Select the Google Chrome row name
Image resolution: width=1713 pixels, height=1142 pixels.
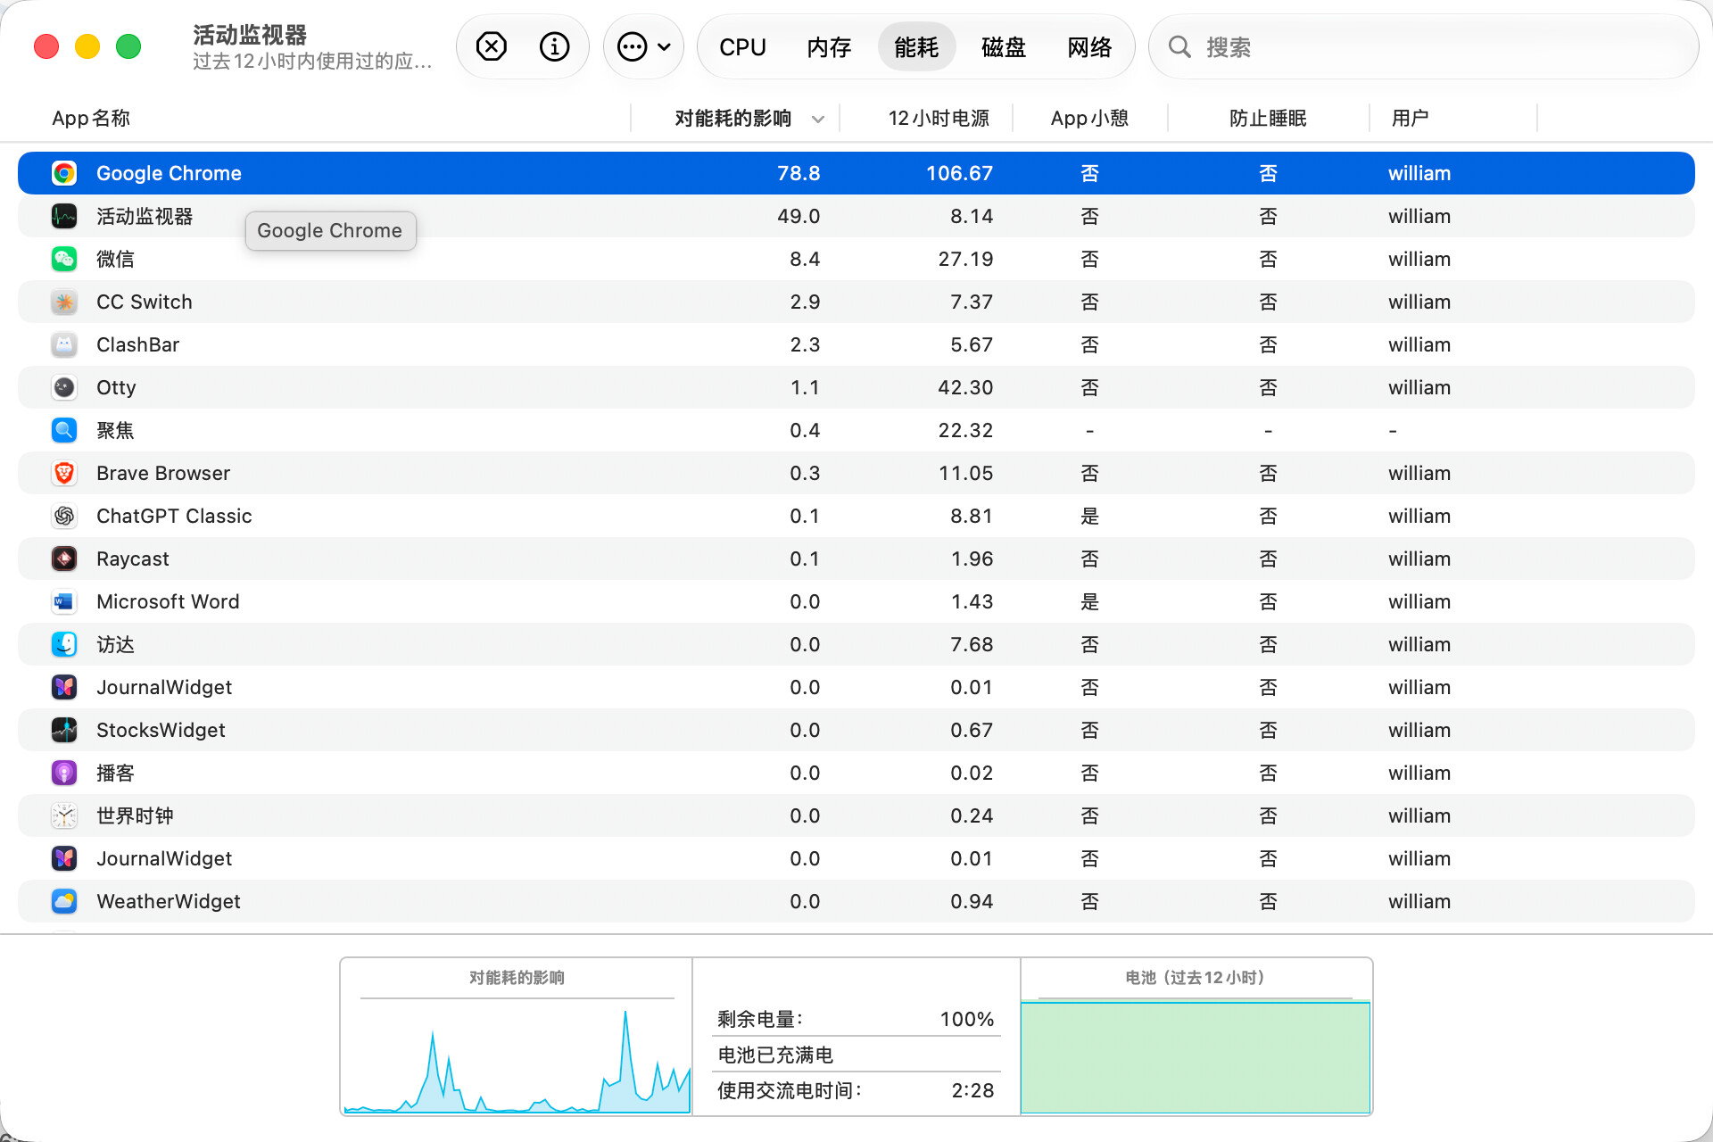pos(169,173)
